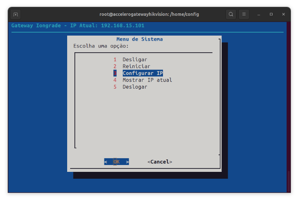Click the Menu de Sistema title
The height and width of the screenshot is (201, 299).
[x=139, y=39]
